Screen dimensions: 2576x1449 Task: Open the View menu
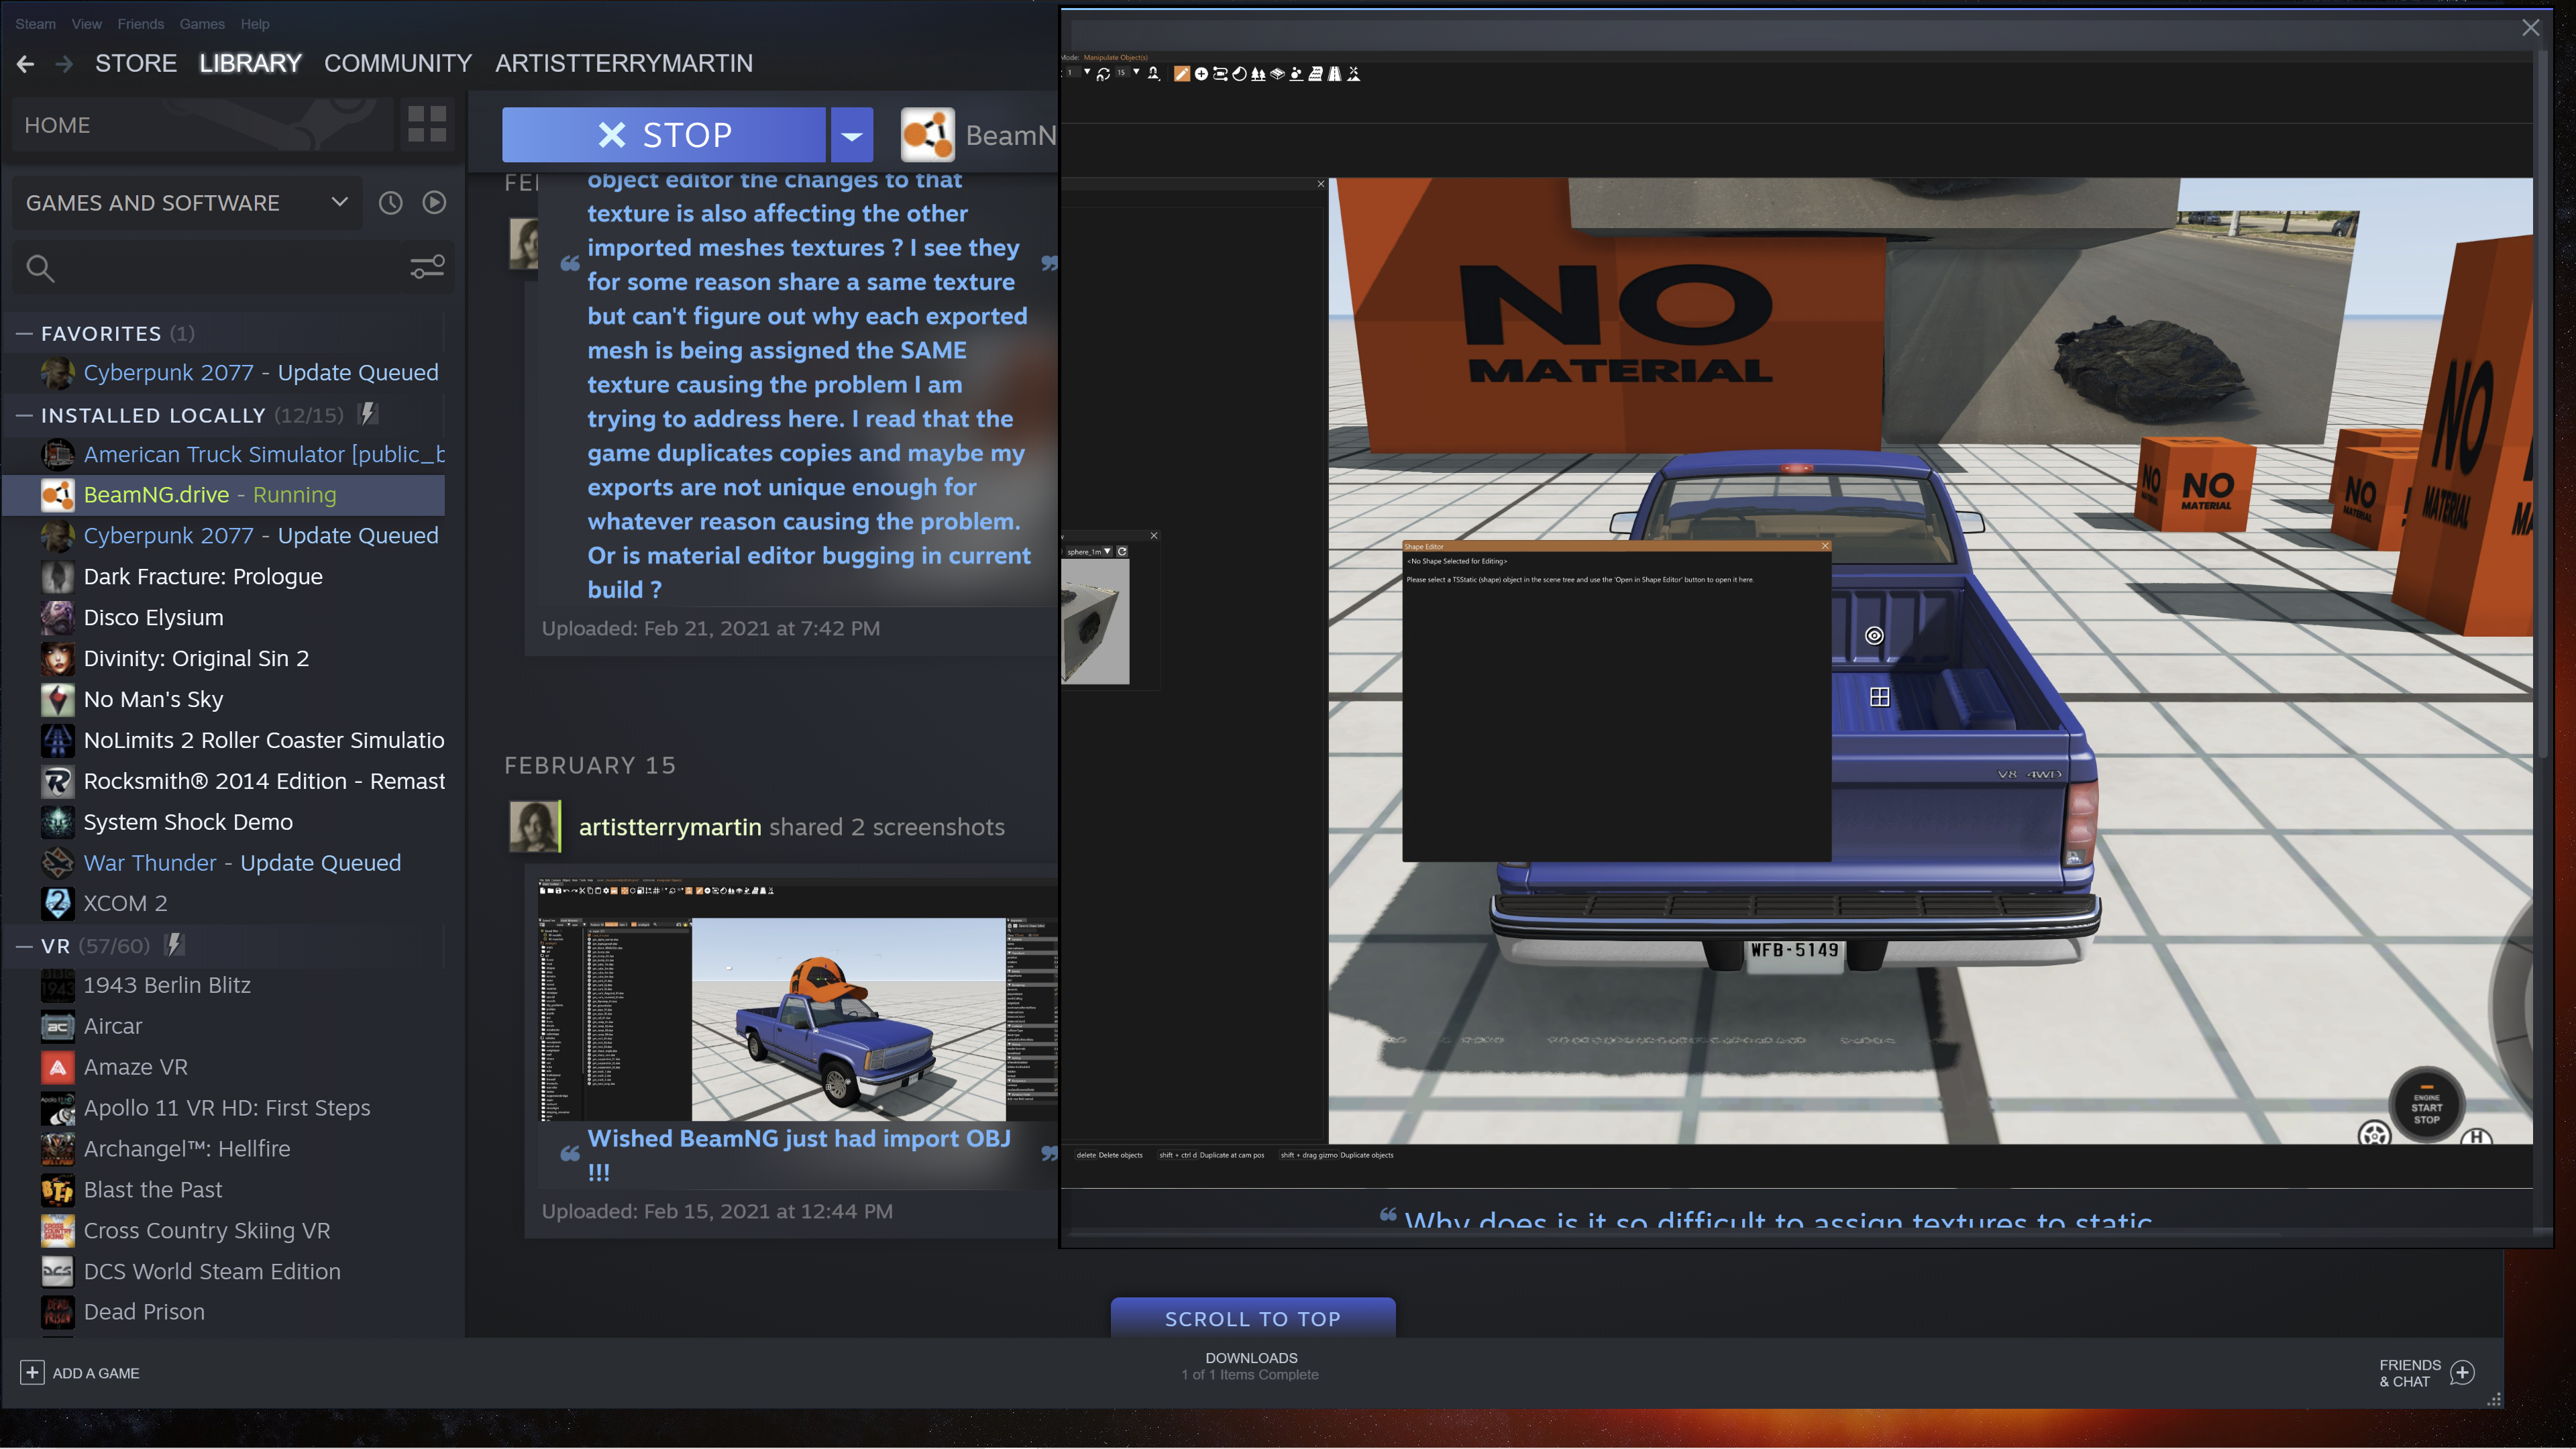[x=86, y=24]
